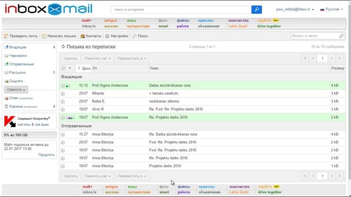Check the sent message at 15:27
This screenshot has width=351, height=197.
(63, 135)
